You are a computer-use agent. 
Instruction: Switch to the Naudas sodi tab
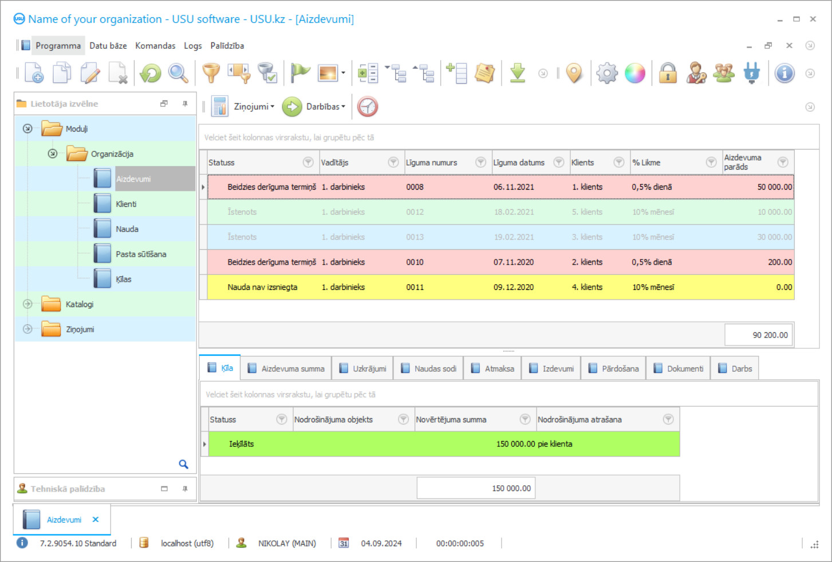click(428, 368)
